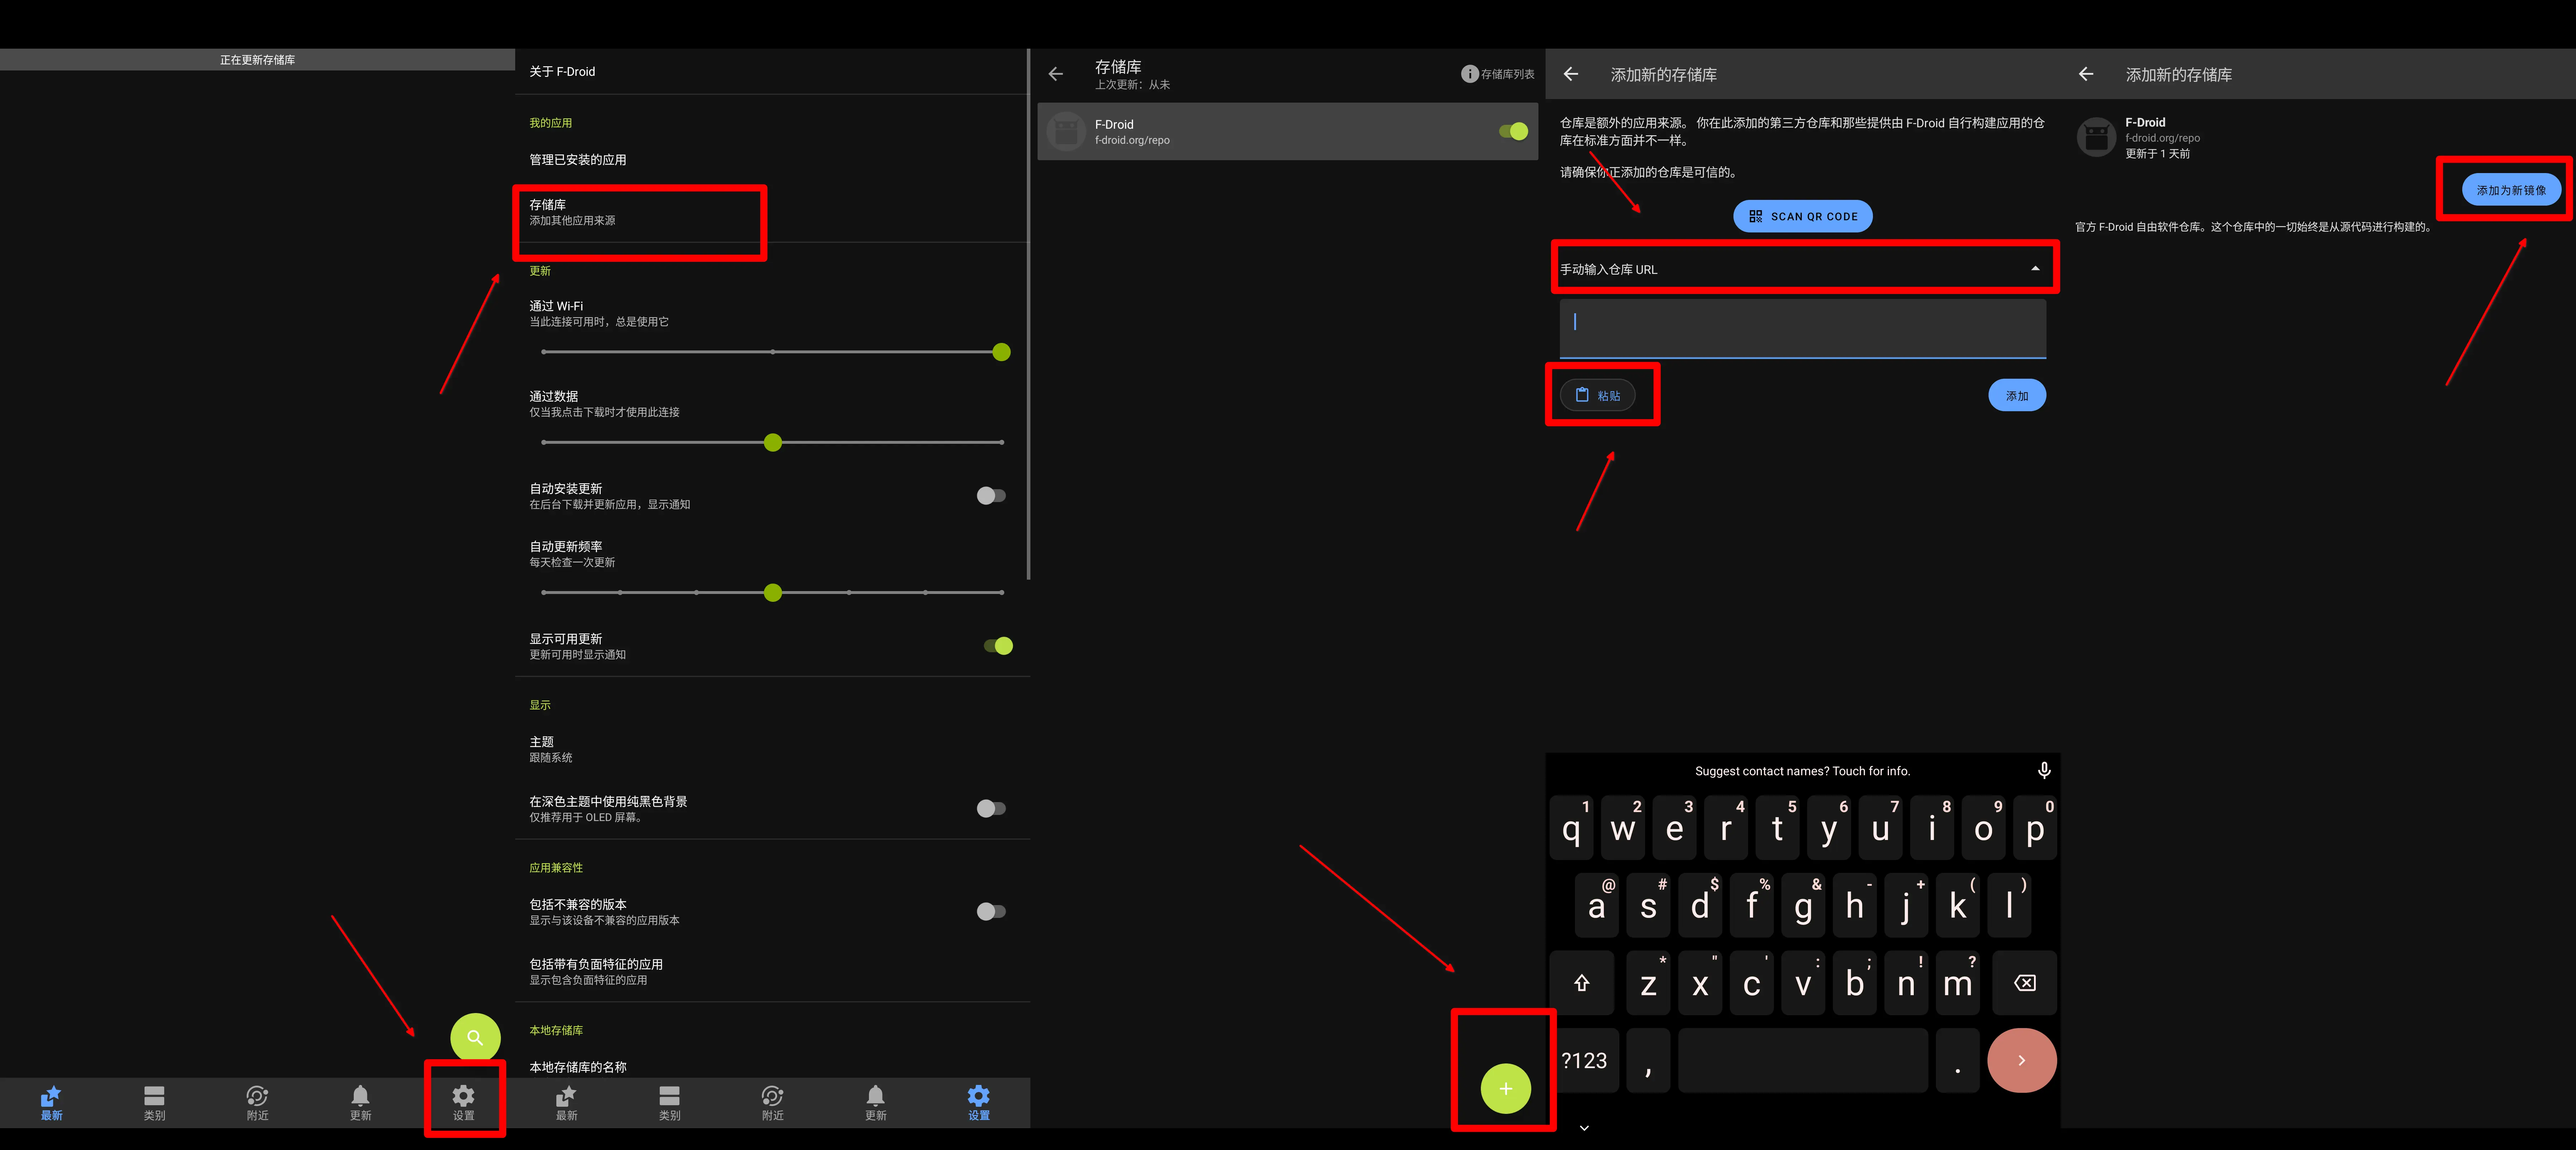
Task: Tap the keyboard backspace key
Action: (x=2024, y=983)
